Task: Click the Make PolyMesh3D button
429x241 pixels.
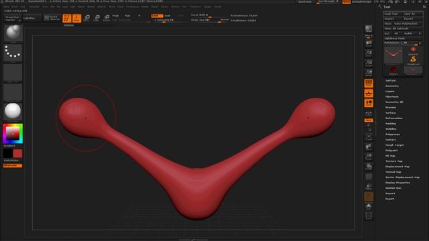Action: [x=408, y=23]
